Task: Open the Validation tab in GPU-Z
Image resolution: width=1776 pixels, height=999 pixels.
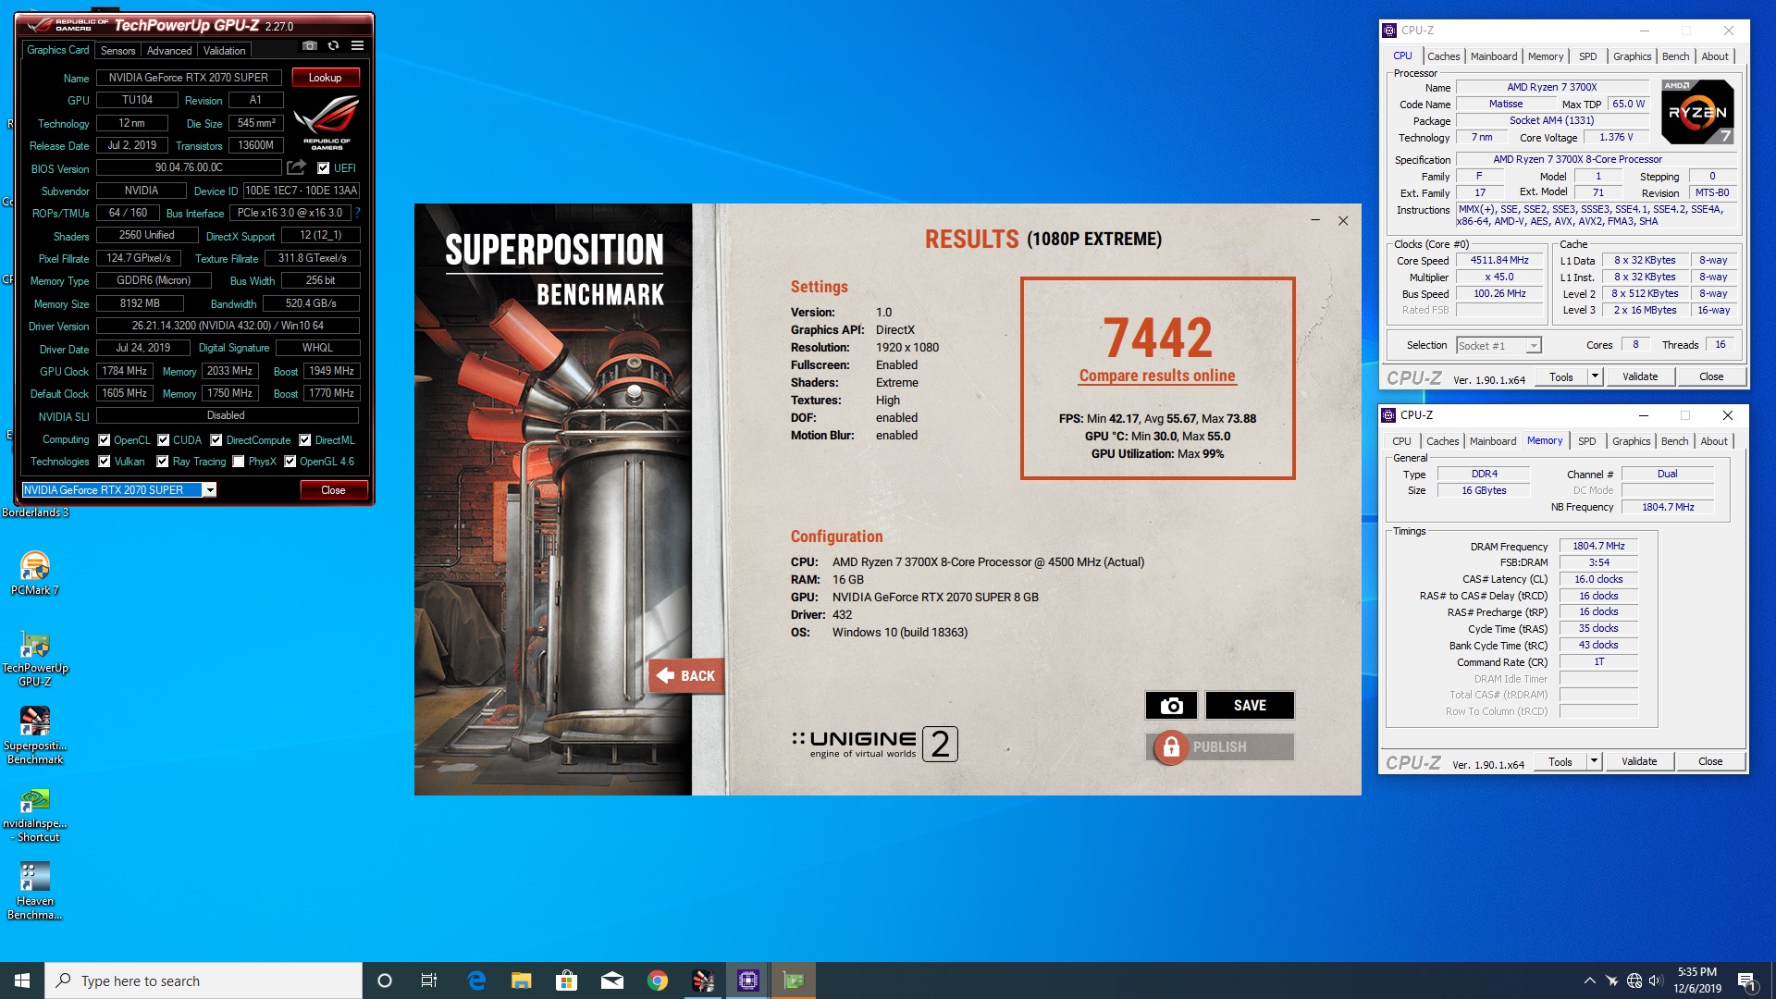Action: [x=224, y=51]
